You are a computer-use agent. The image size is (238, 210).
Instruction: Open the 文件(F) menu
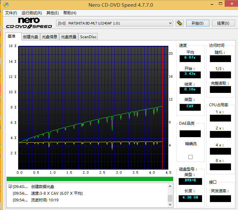(x=11, y=13)
